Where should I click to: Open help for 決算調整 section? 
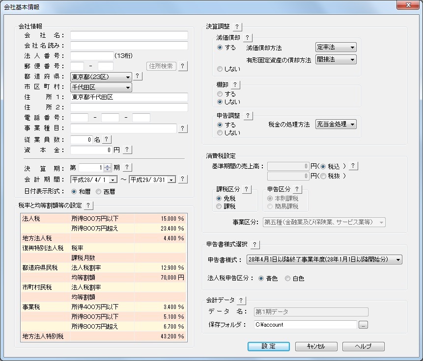pyautogui.click(x=237, y=26)
